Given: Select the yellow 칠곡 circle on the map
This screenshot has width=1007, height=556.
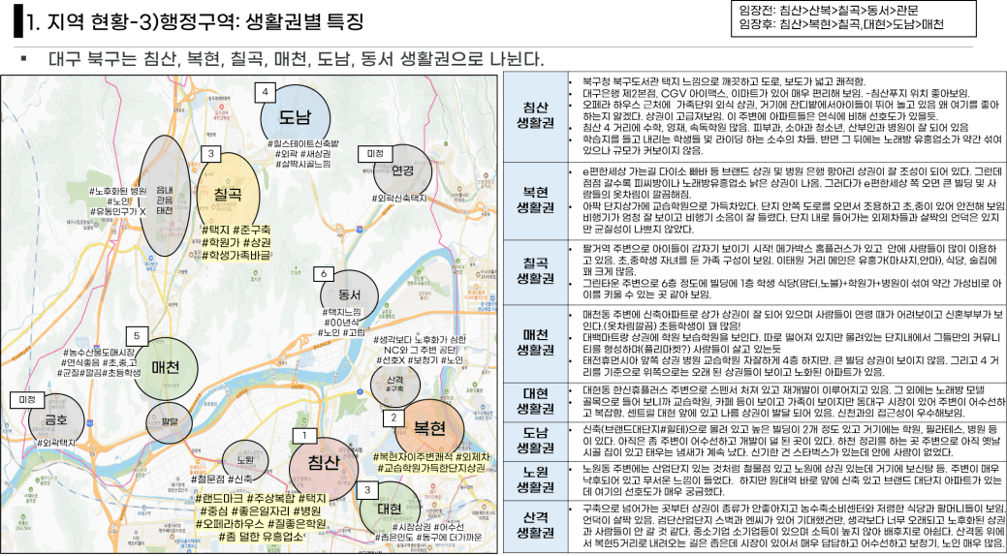Looking at the screenshot, I should click(228, 194).
